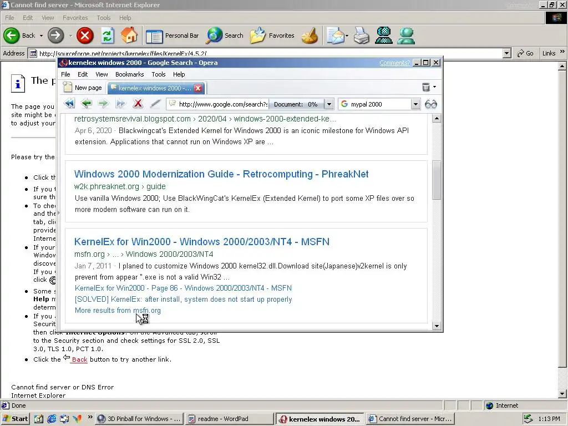Expand the Mail button dropdown arrow in IE
Image resolution: width=568 pixels, height=426 pixels.
[x=347, y=36]
